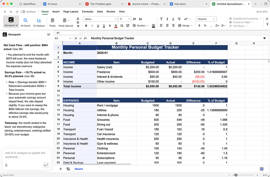Align text right

point(173,26)
